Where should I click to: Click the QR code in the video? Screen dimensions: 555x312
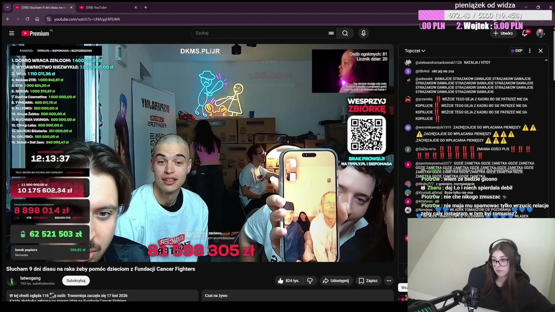coord(367,134)
